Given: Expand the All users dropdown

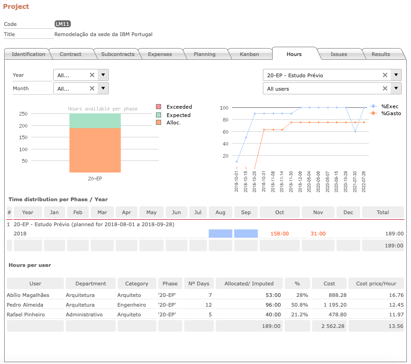Looking at the screenshot, I should point(396,88).
